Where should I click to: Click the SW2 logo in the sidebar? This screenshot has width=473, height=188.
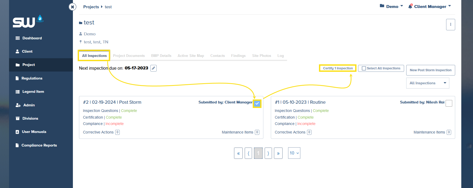point(28,22)
